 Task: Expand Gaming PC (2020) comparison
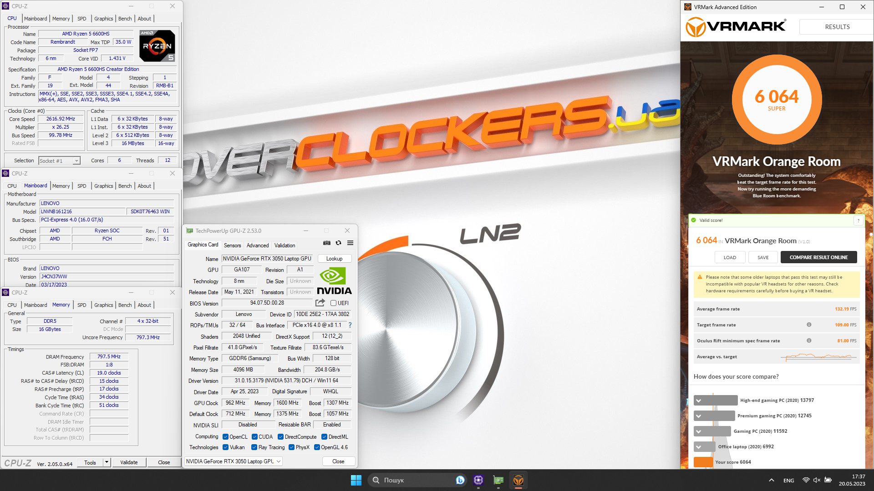(x=699, y=431)
